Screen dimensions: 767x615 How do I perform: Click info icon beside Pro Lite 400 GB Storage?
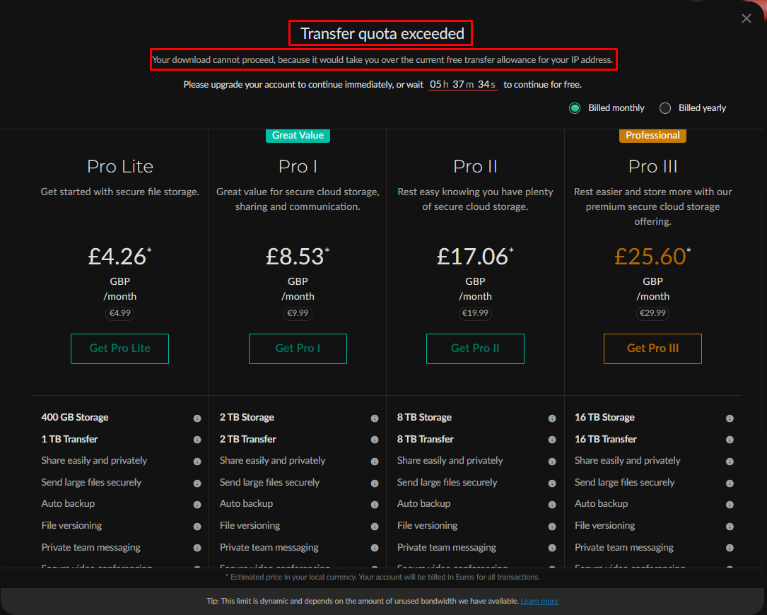(197, 418)
